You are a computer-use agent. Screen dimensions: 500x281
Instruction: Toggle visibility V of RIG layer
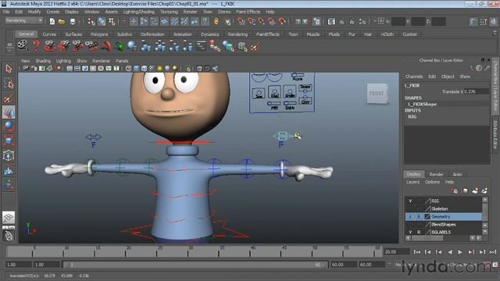[410, 201]
